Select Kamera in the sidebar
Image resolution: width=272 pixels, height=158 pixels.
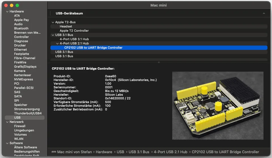point(20,71)
